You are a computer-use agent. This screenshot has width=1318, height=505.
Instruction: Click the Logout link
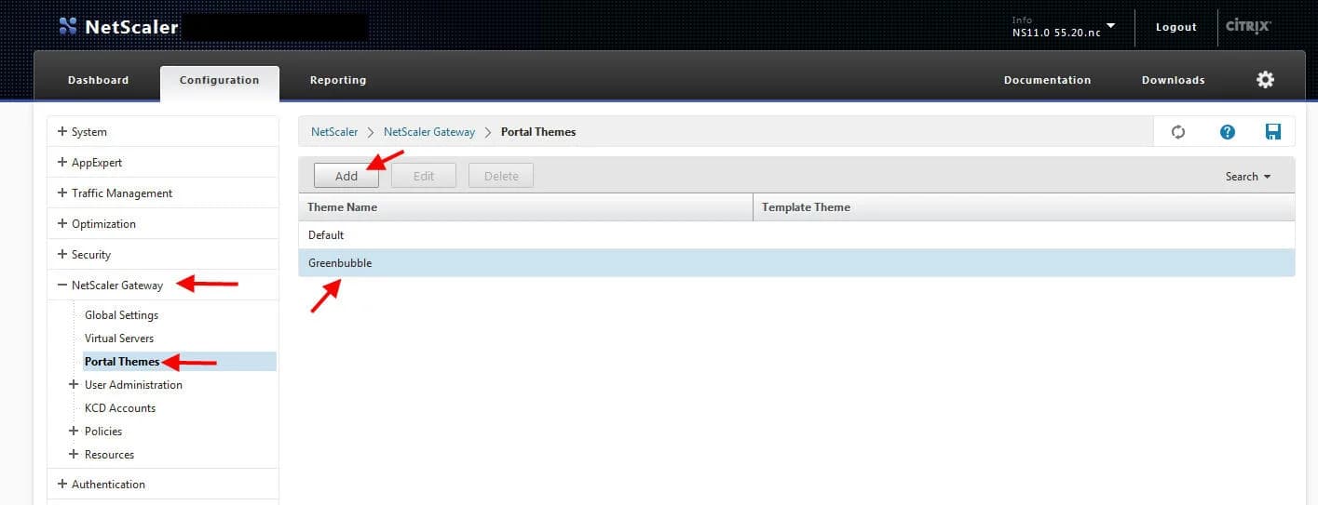1175,27
